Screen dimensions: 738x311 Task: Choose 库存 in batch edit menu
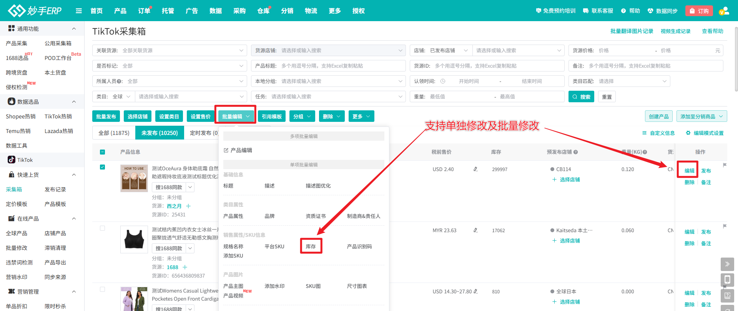click(x=311, y=246)
